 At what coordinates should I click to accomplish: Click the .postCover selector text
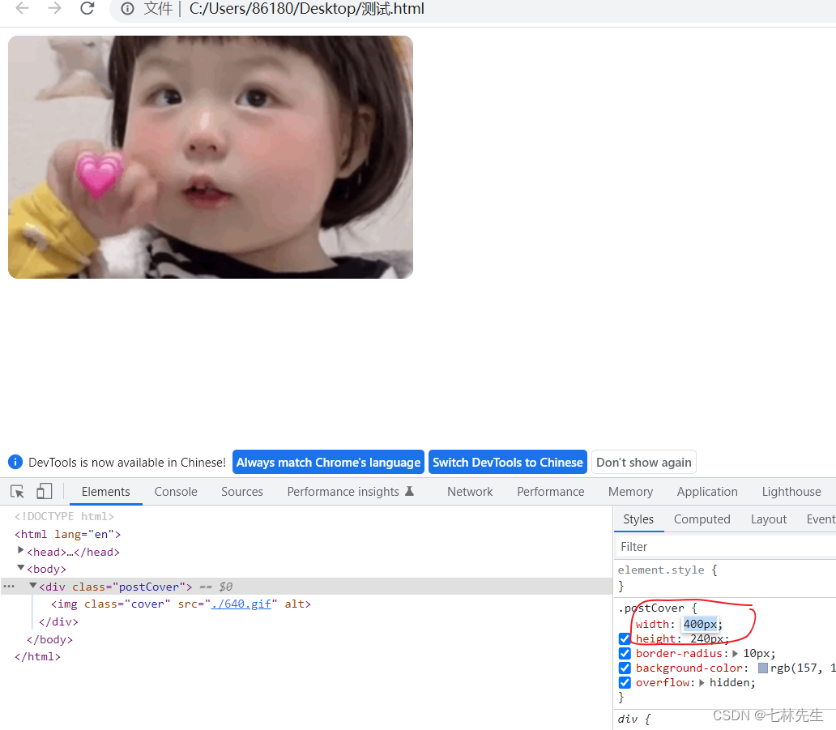(x=651, y=608)
